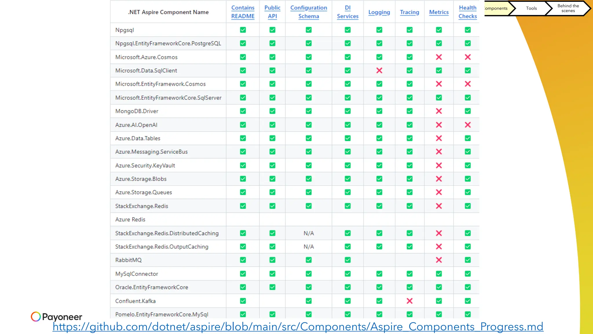This screenshot has width=593, height=334.
Task: Click the Payoneer logo
Action: [x=56, y=317]
